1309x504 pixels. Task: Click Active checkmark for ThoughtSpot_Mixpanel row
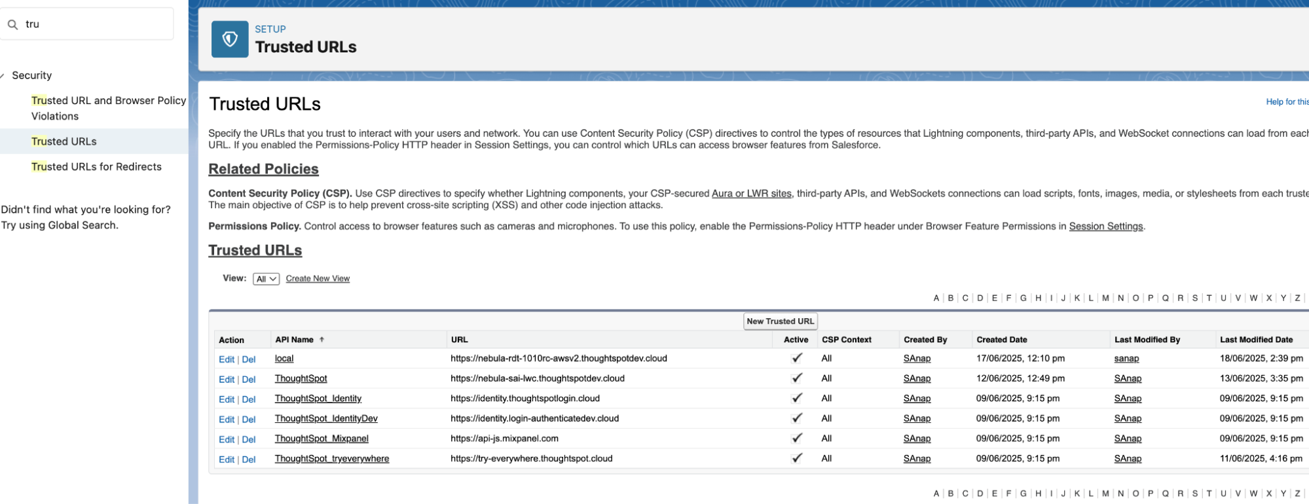pyautogui.click(x=796, y=439)
